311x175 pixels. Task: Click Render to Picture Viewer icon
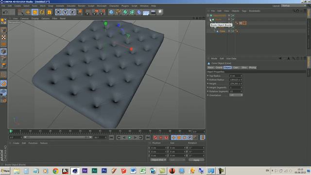[95, 12]
